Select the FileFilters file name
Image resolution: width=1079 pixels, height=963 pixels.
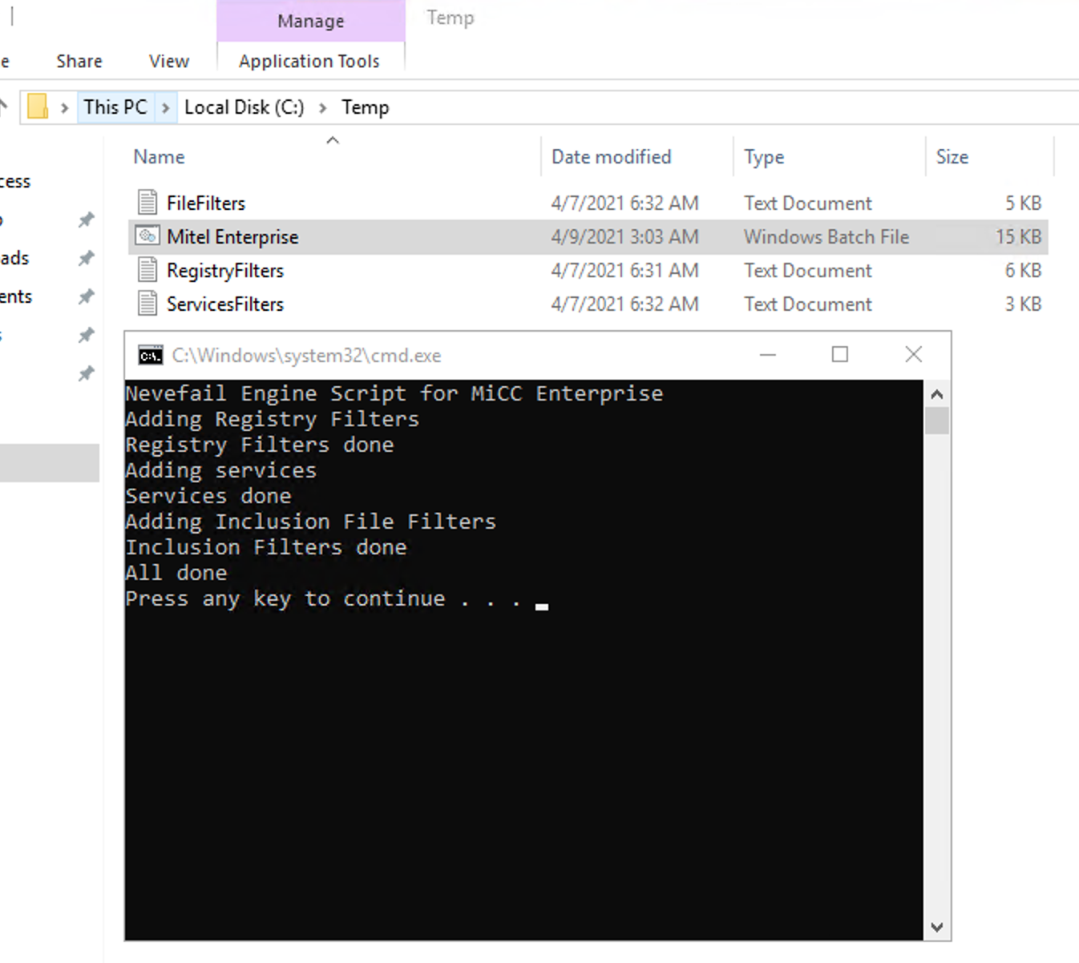pyautogui.click(x=206, y=203)
